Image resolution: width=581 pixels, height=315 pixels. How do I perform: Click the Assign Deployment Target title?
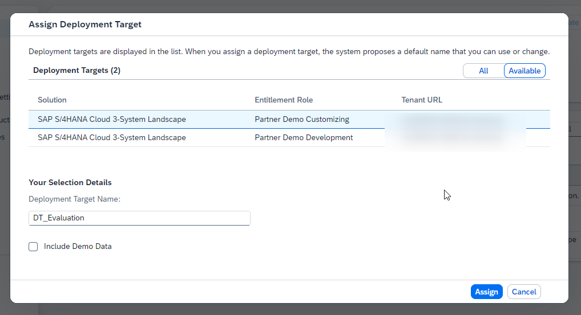click(85, 24)
